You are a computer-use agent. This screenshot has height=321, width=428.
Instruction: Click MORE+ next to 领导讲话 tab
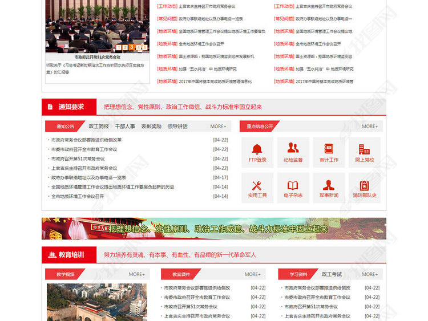[x=218, y=126]
